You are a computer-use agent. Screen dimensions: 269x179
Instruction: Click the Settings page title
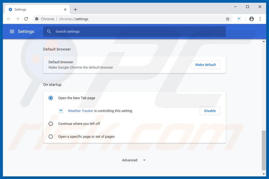(x=26, y=32)
